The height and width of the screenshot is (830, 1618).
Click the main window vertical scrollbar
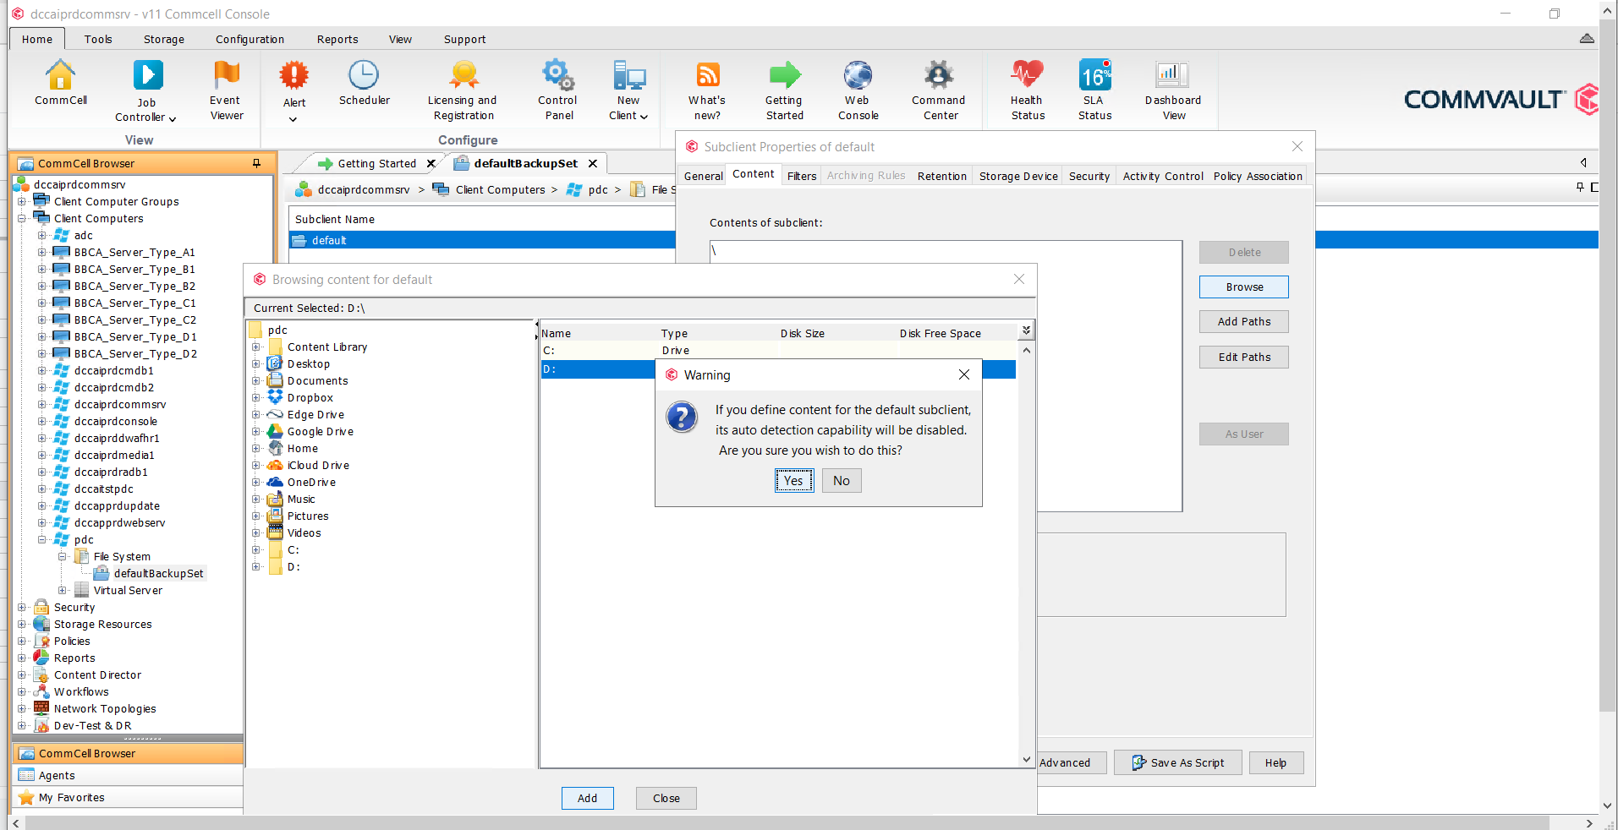[x=1608, y=363]
